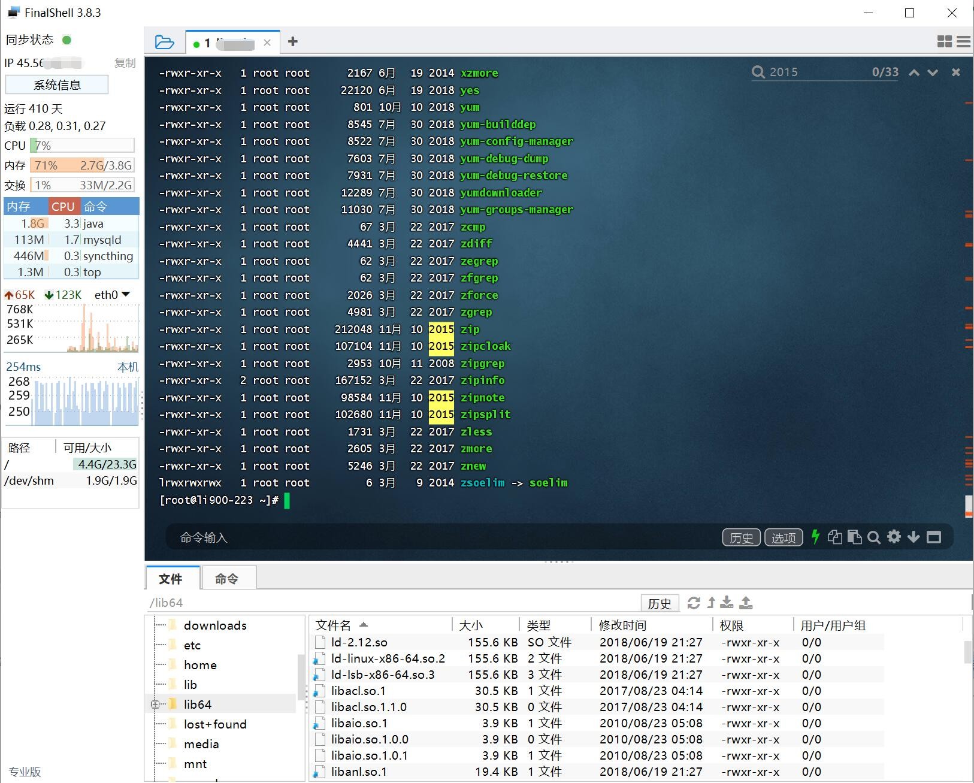Viewport: 974px width, 783px height.
Task: Refresh the /lib64 file list
Action: 694,603
